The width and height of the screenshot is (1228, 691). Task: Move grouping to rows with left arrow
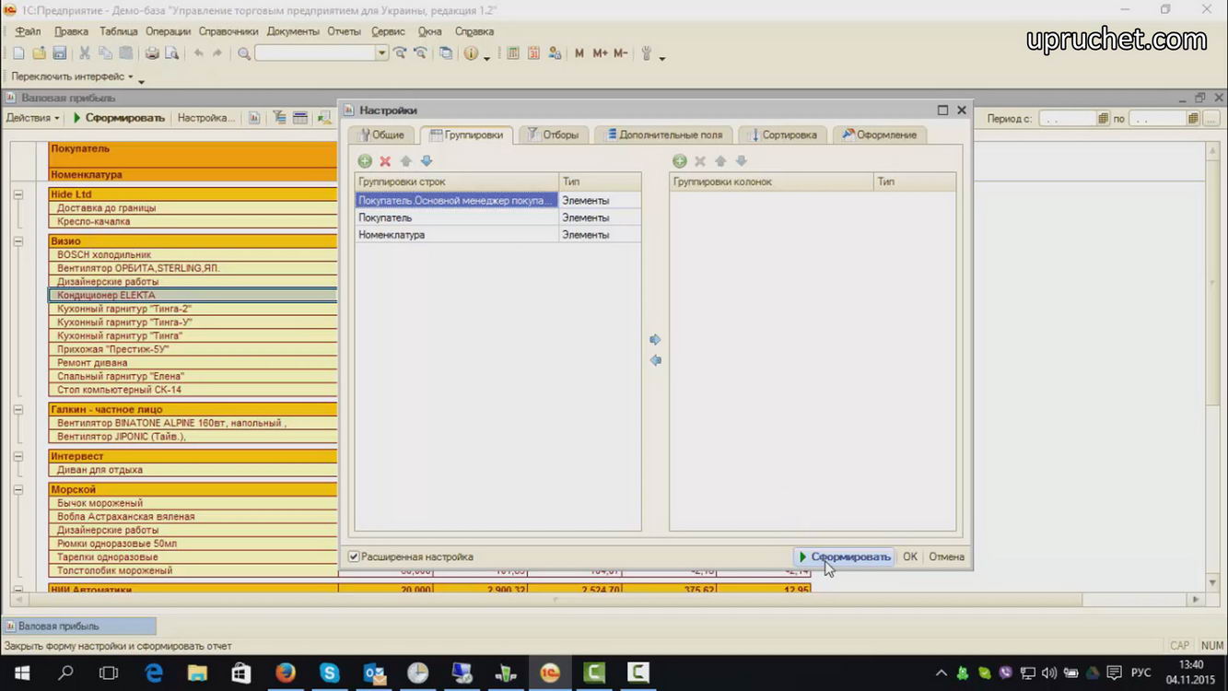[x=655, y=360]
